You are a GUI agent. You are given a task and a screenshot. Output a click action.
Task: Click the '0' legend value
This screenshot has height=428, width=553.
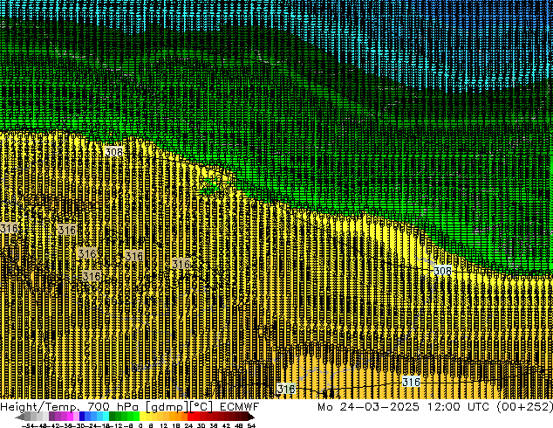pos(140,426)
